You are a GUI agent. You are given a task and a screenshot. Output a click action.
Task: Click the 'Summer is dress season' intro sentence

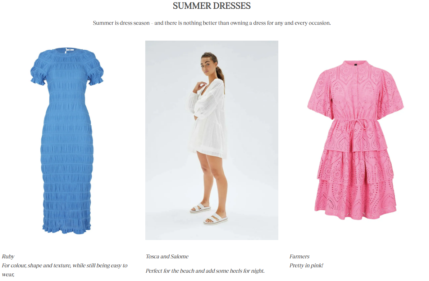212,23
